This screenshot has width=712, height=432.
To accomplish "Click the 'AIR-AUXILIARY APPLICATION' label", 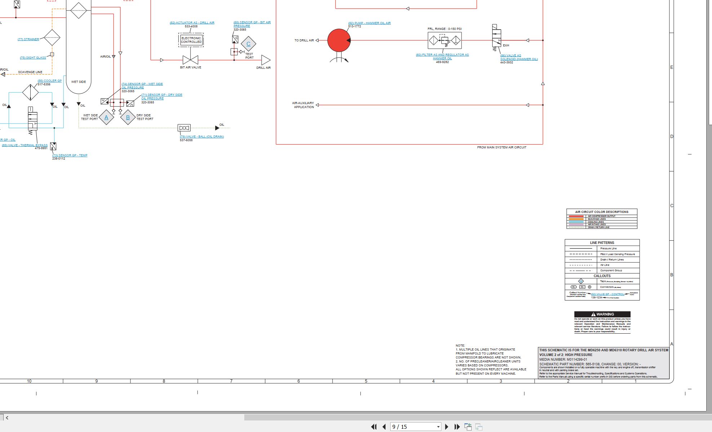I will (x=303, y=105).
